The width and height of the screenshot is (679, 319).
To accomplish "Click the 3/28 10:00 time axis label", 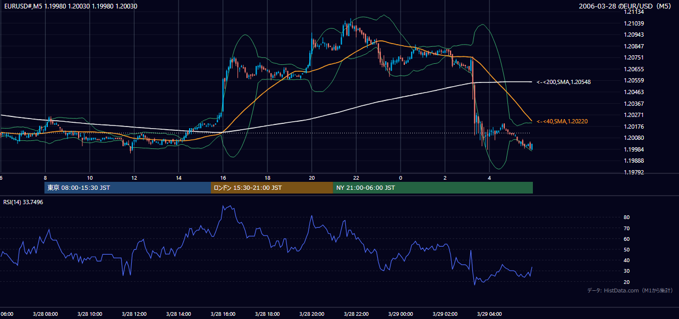I will point(89,314).
